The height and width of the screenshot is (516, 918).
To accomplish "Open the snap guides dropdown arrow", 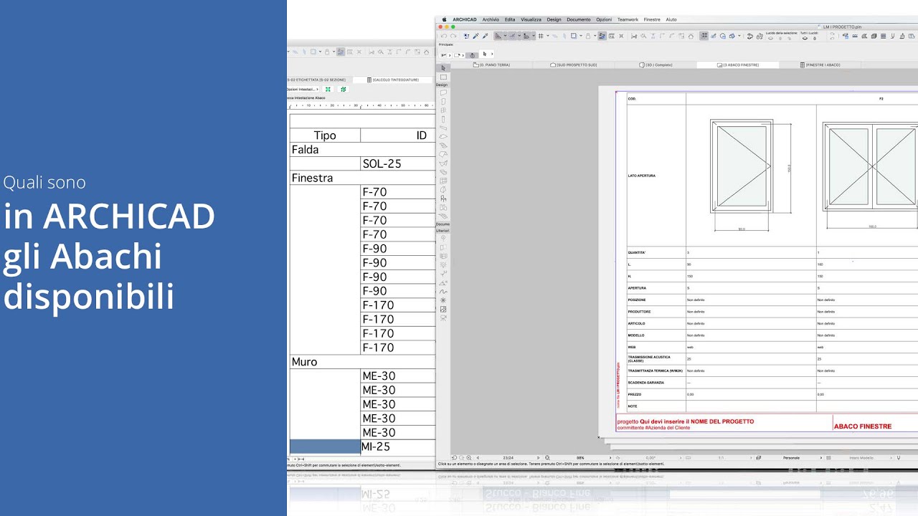I will tap(519, 36).
